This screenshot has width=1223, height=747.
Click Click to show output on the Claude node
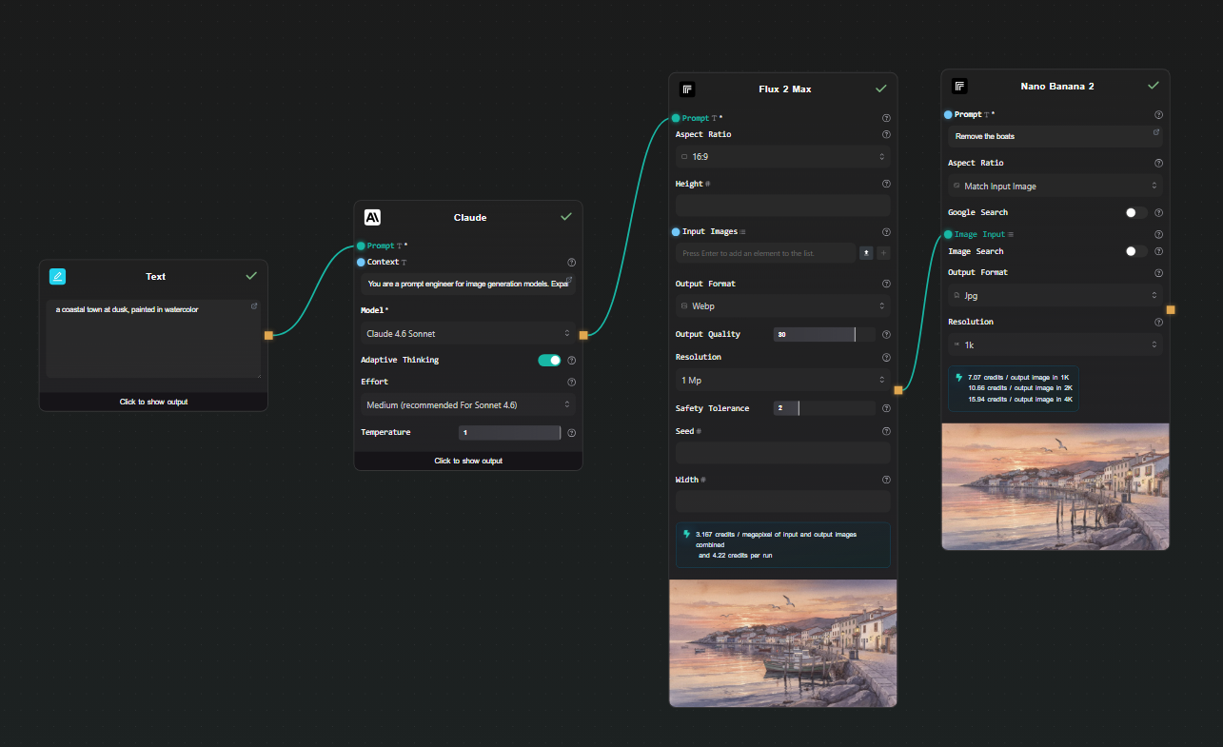(x=467, y=461)
